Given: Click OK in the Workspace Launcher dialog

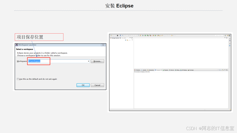Looking at the screenshot, I should [x=83, y=85].
